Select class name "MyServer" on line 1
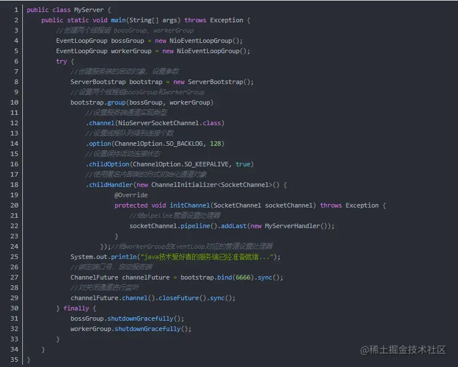The height and width of the screenshot is (367, 458). pos(89,10)
